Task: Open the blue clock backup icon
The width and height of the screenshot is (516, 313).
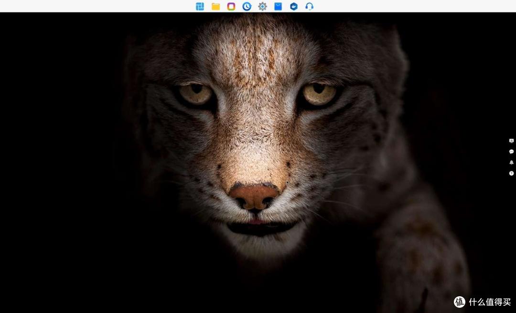Action: pyautogui.click(x=247, y=6)
